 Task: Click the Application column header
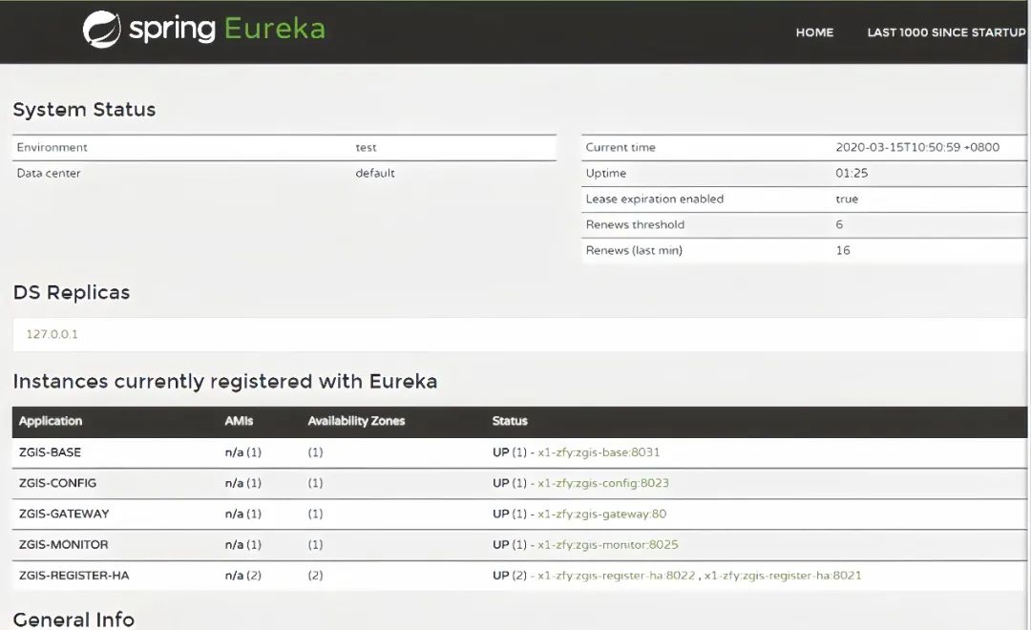pos(51,421)
